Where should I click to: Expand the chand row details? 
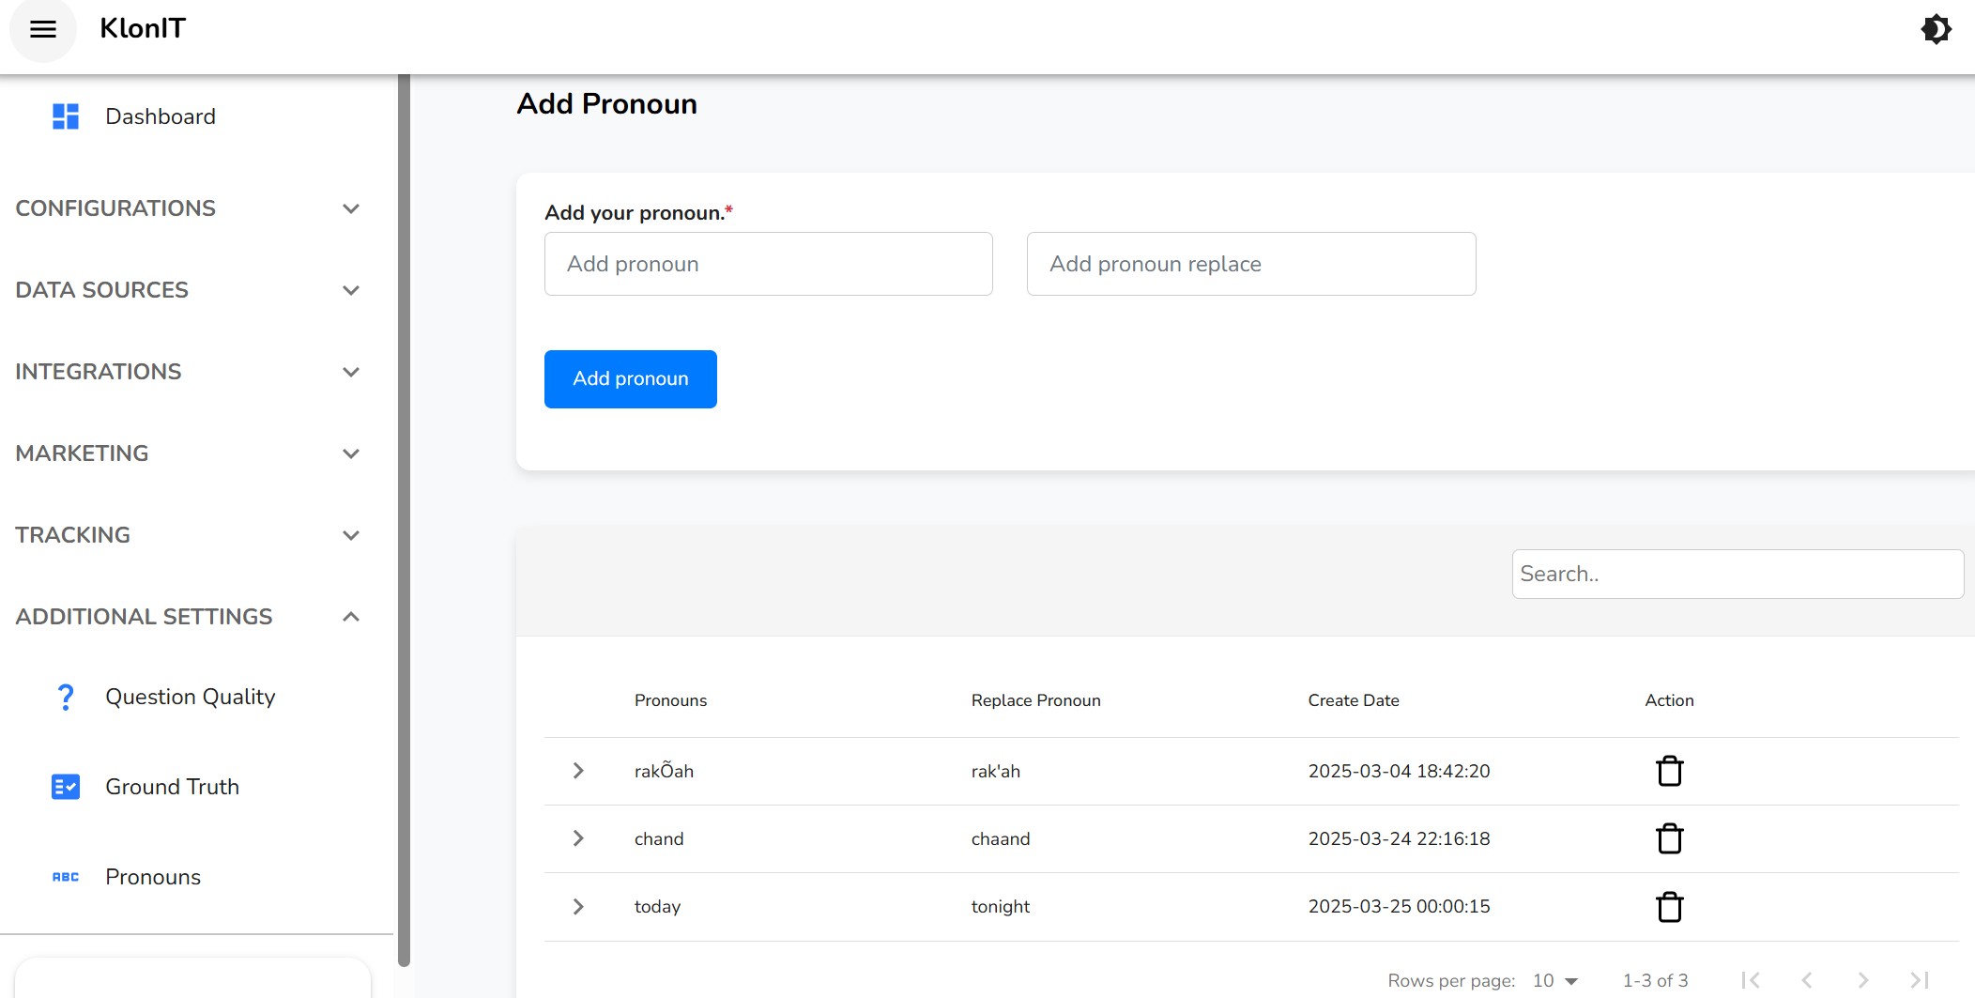[578, 838]
